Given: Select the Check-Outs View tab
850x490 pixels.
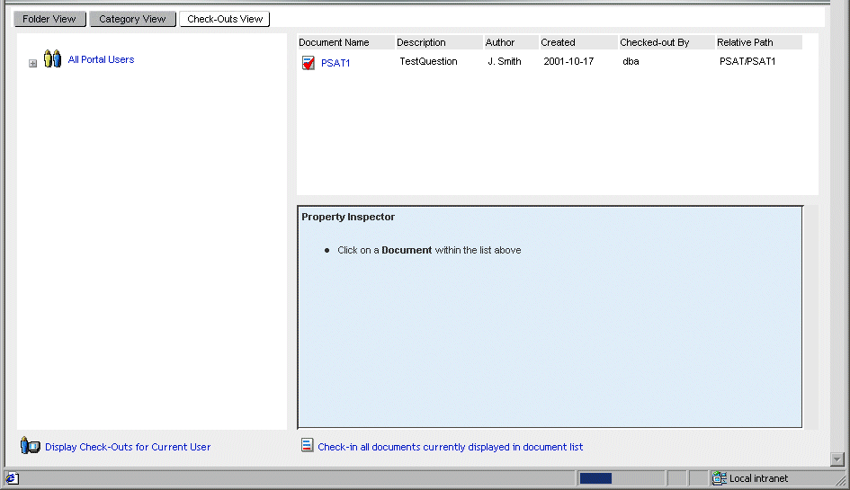Looking at the screenshot, I should click(225, 19).
